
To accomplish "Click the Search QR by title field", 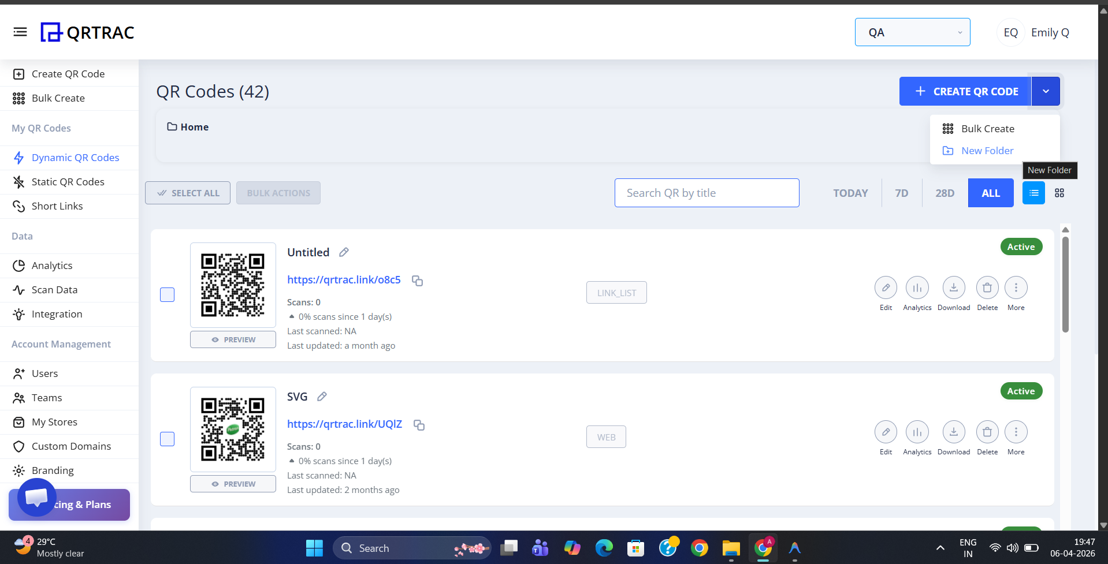I will 706,192.
